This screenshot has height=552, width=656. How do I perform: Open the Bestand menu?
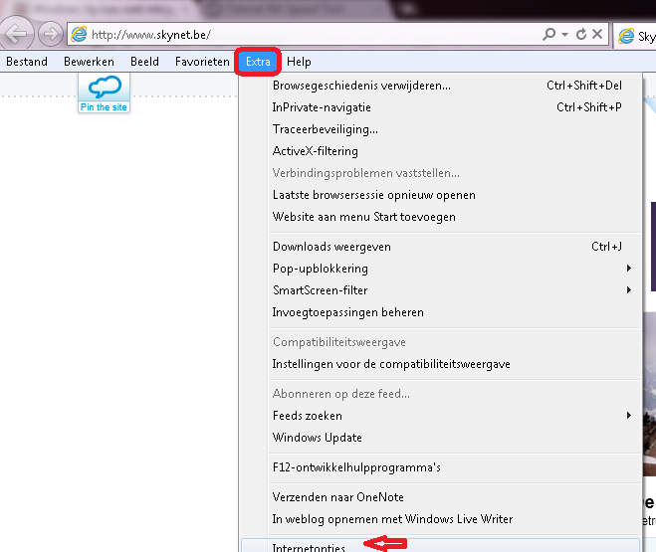27,62
